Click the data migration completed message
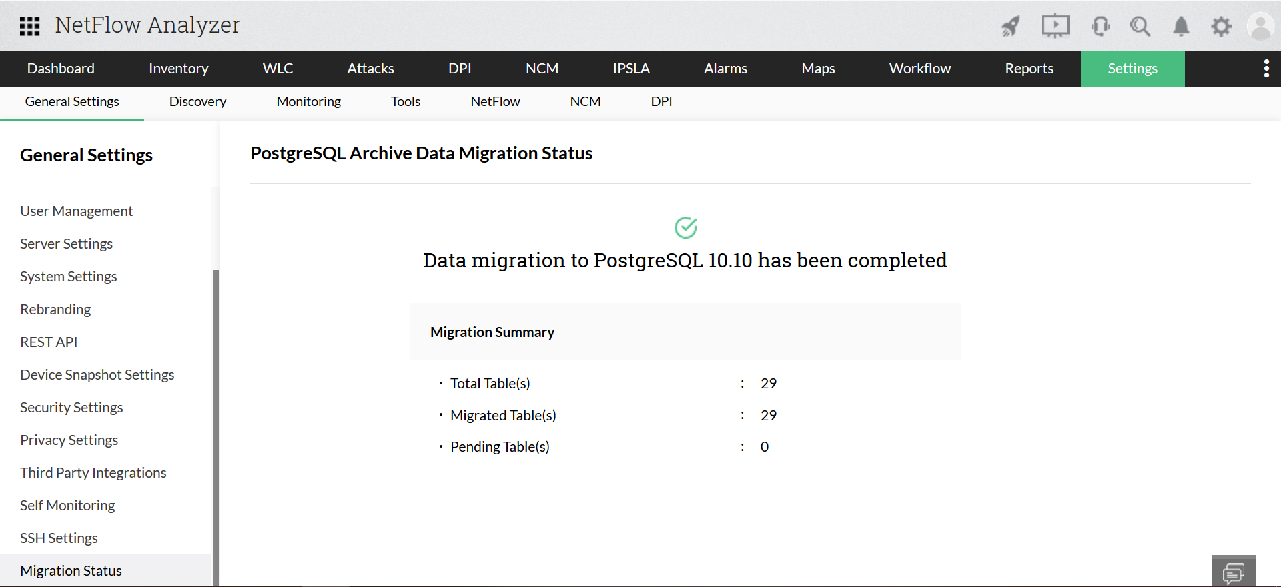The image size is (1281, 587). click(685, 260)
